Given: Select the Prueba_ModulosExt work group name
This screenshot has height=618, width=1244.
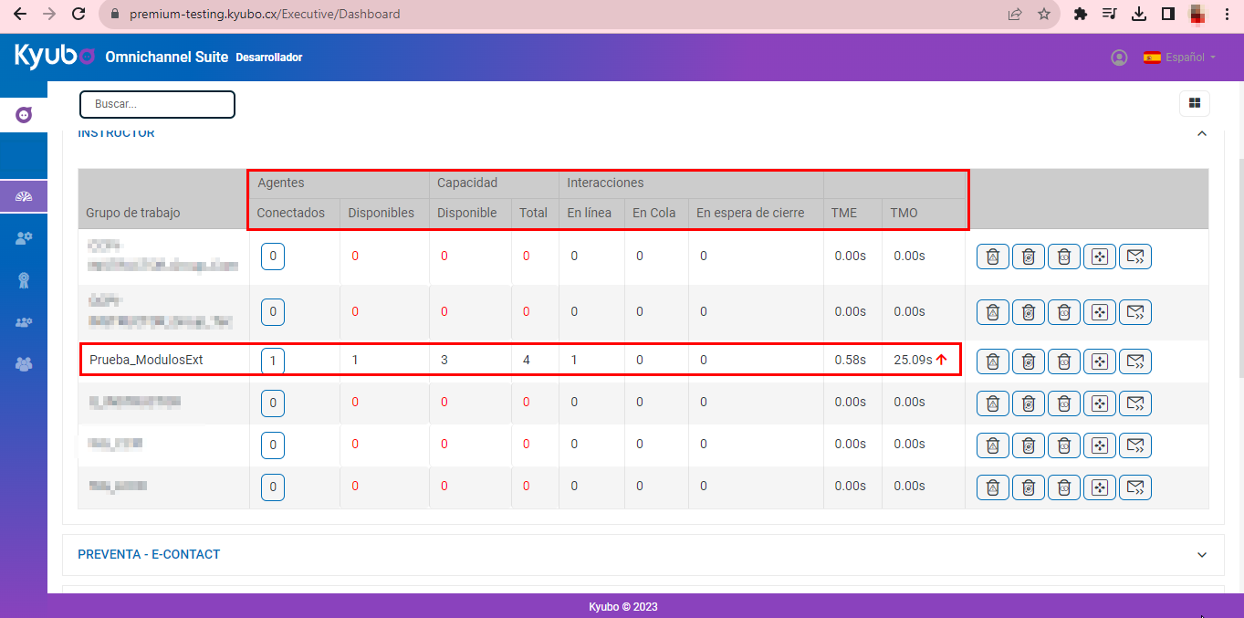Looking at the screenshot, I should coord(146,360).
